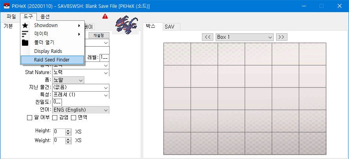
Task: Click the red warning triangle icon
Action: point(105,16)
